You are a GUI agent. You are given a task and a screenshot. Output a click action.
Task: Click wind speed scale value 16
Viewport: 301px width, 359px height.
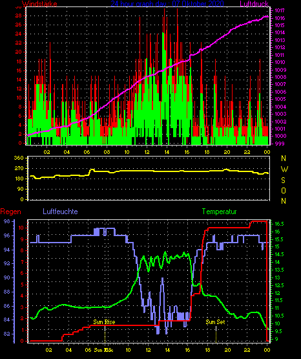tap(19, 71)
